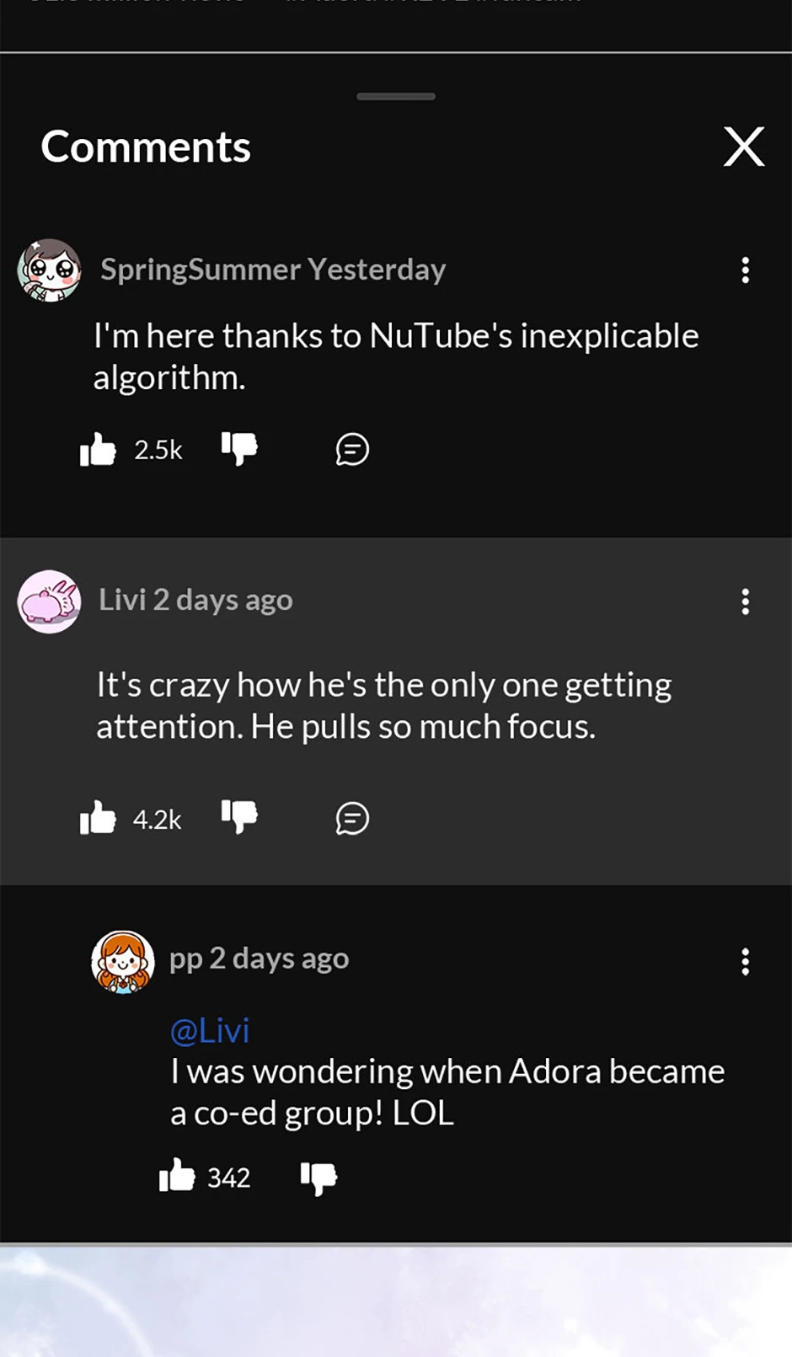Dislike SpringSummer's comment
This screenshot has height=1357, width=792.
[x=239, y=448]
